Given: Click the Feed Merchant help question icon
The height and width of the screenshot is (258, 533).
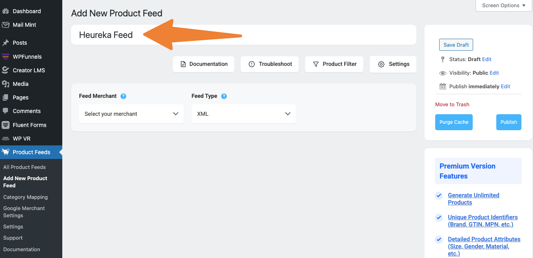Looking at the screenshot, I should pyautogui.click(x=123, y=96).
